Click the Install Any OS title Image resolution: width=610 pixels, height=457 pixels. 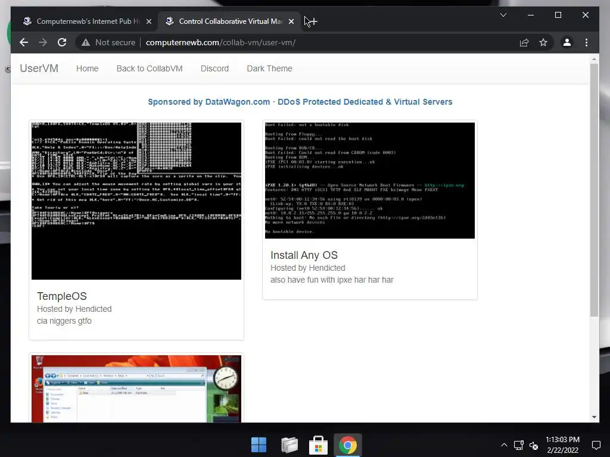pyautogui.click(x=304, y=255)
